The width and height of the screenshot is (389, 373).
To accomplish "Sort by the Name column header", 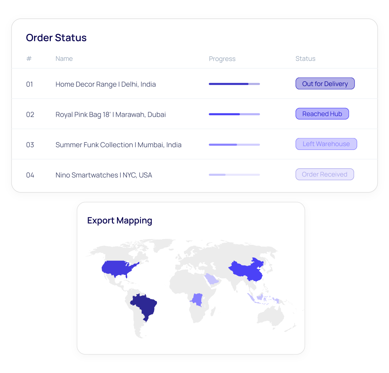I will click(64, 59).
